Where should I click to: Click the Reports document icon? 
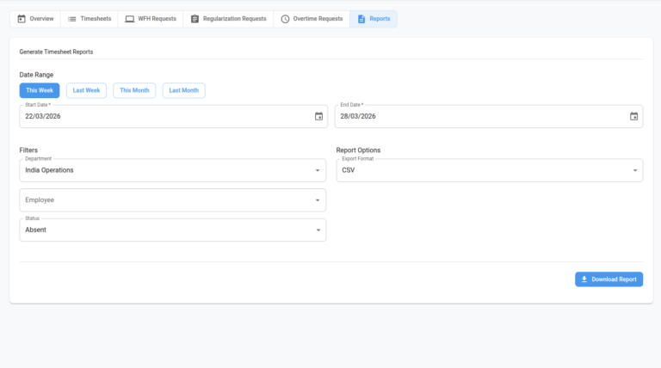pos(361,19)
